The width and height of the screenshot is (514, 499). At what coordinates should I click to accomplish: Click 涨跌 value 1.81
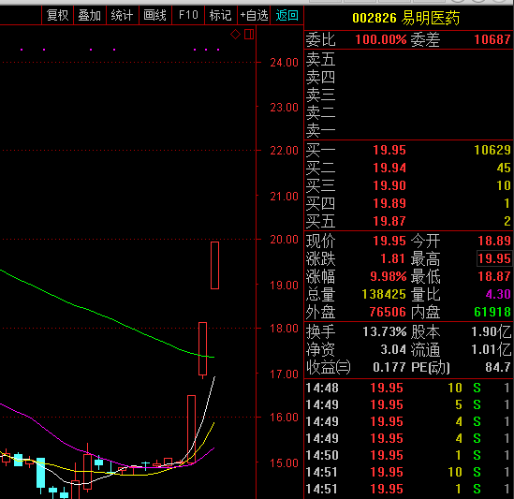click(392, 258)
